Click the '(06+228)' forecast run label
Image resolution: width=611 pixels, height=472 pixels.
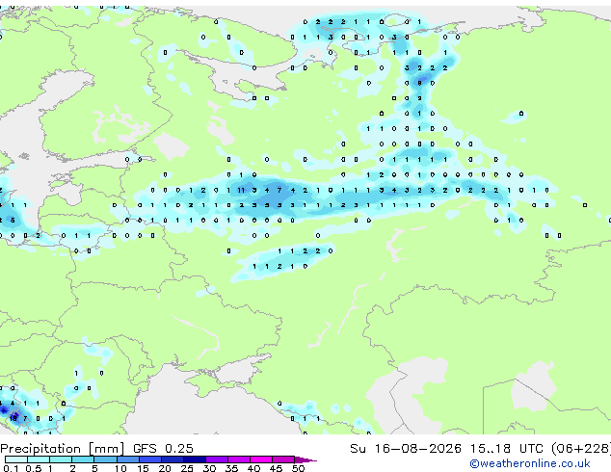pyautogui.click(x=581, y=449)
